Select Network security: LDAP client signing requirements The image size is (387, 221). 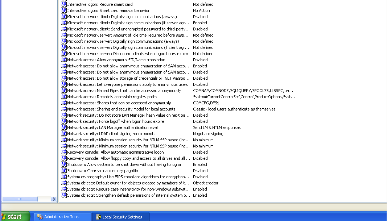111,134
